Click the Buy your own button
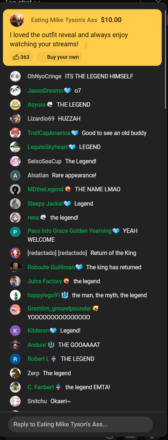 click(60, 57)
